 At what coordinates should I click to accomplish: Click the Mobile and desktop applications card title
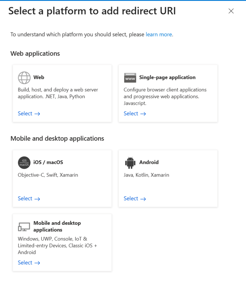(x=57, y=226)
